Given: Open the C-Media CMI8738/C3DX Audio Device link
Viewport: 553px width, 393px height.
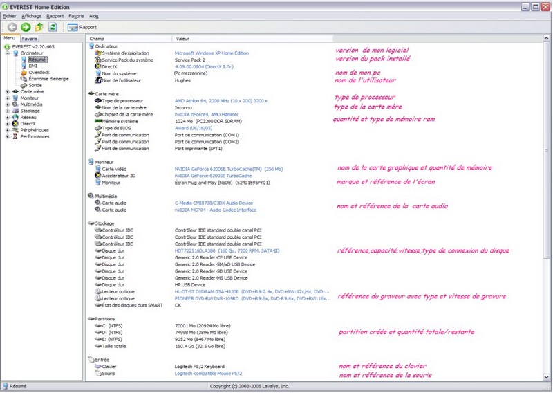Looking at the screenshot, I should click(214, 203).
